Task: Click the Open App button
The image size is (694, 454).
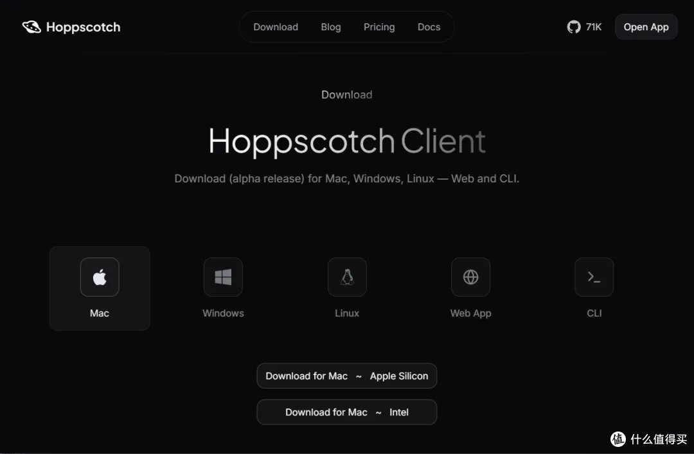Action: point(646,27)
